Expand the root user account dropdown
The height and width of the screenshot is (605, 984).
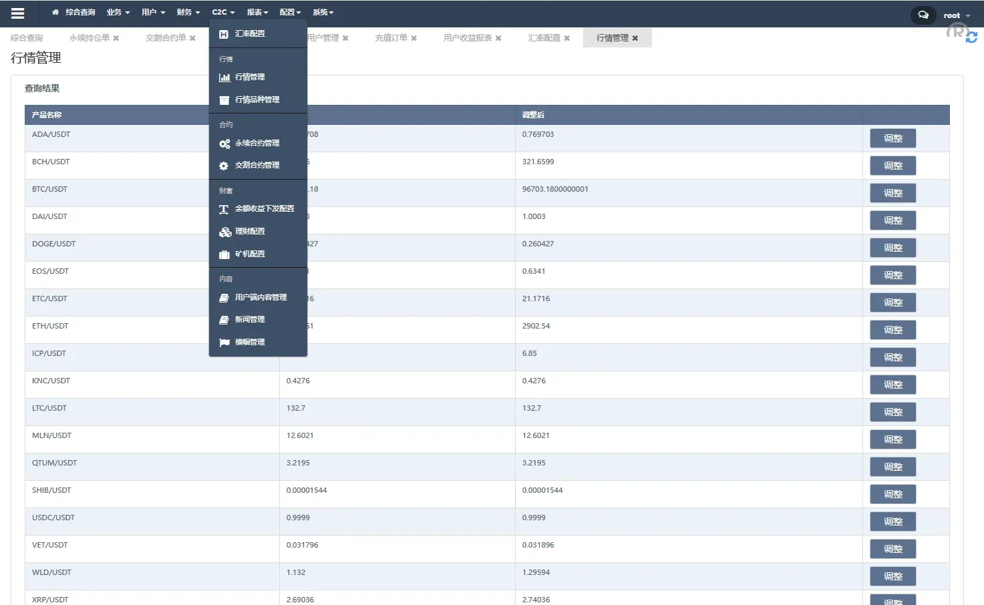[x=953, y=15]
